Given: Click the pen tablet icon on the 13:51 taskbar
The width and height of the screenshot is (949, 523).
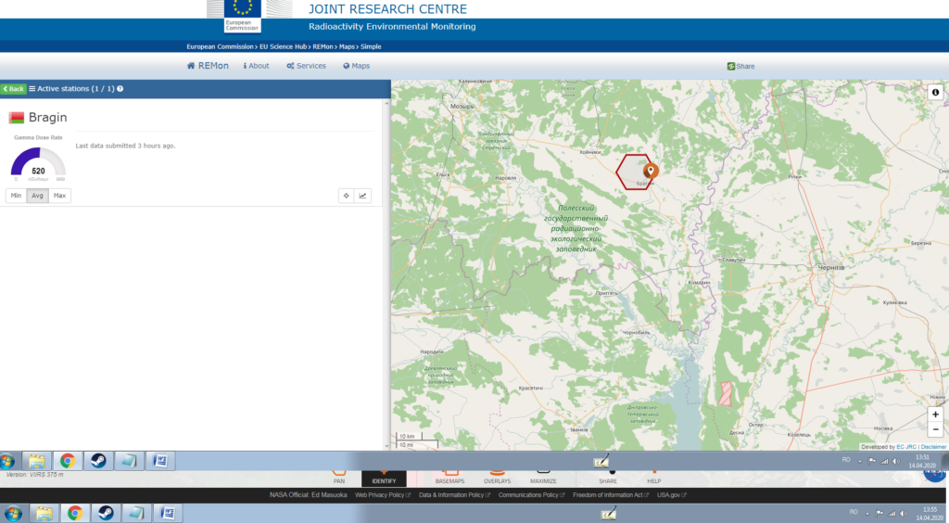Looking at the screenshot, I should [601, 461].
